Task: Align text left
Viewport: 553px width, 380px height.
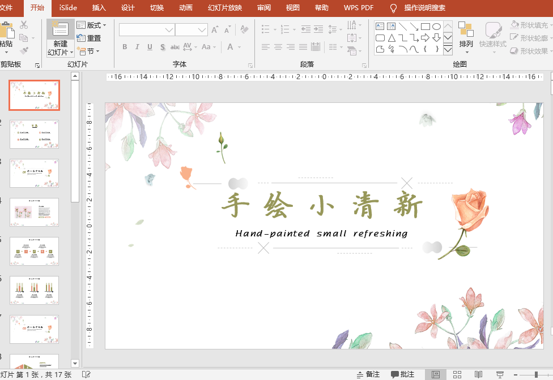Action: tap(266, 47)
